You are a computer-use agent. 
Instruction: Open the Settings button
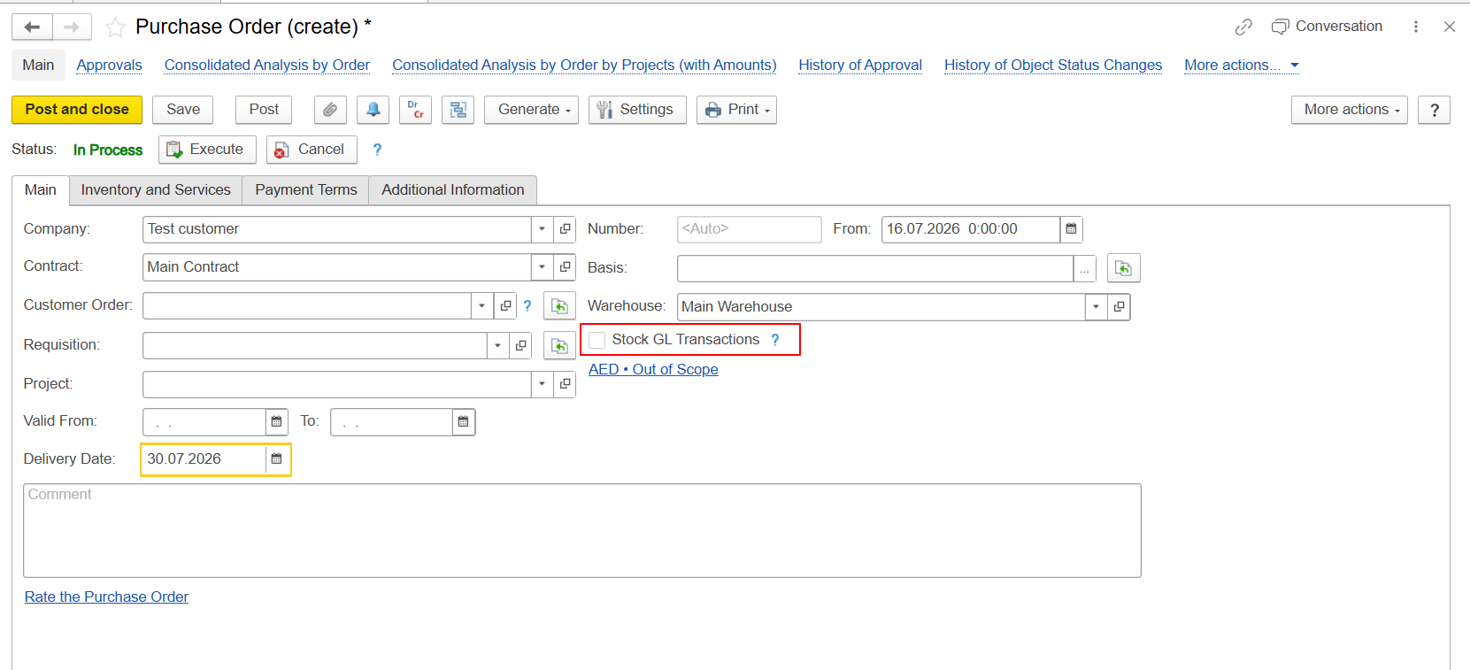pos(637,110)
